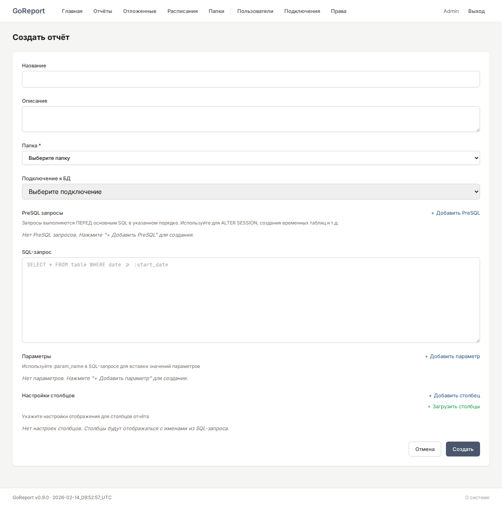
Task: Open the Выберите подключение dropdown
Action: point(251,192)
